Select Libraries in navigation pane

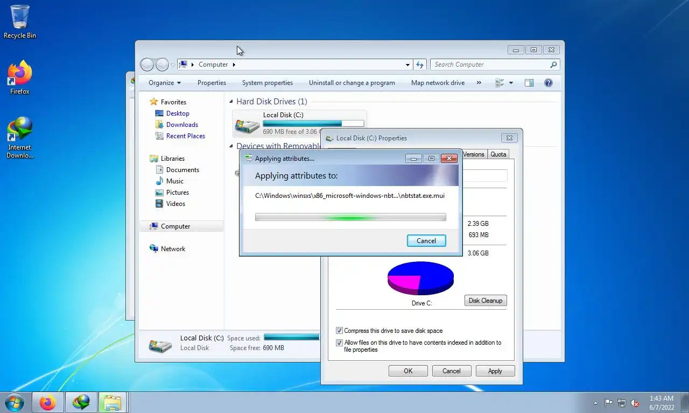[172, 159]
